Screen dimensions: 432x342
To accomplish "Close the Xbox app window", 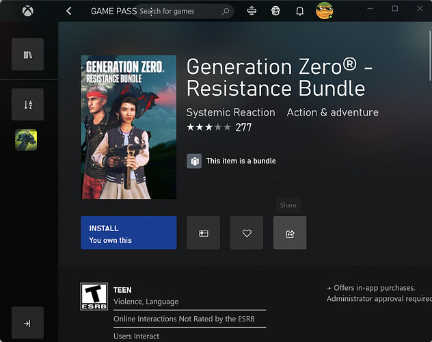I will tap(420, 8).
